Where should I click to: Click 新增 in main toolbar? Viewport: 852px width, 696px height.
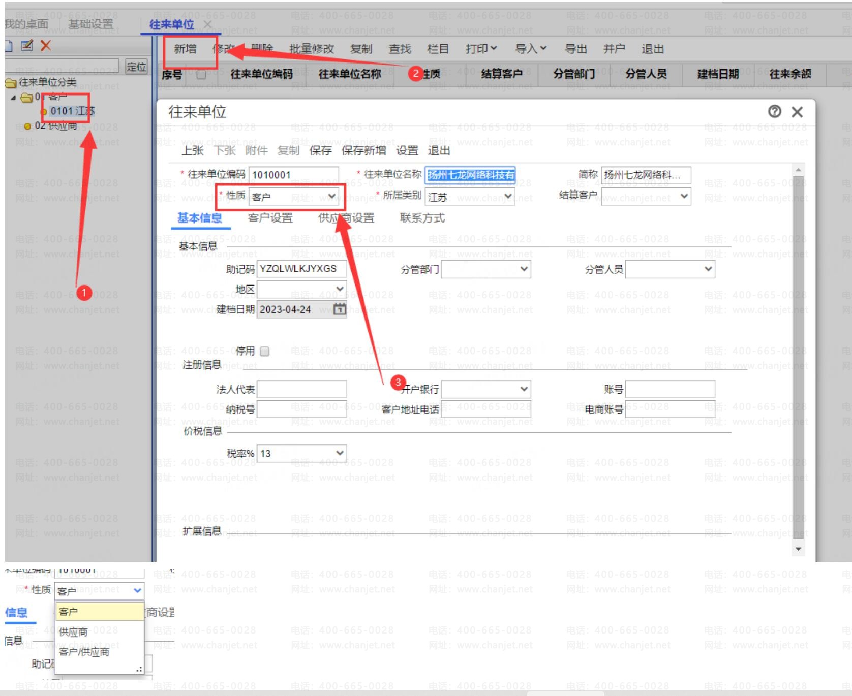click(x=185, y=49)
